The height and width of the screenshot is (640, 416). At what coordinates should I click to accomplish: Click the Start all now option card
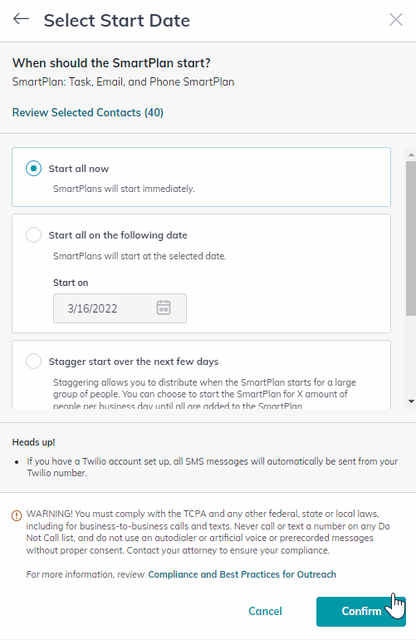[x=202, y=177]
